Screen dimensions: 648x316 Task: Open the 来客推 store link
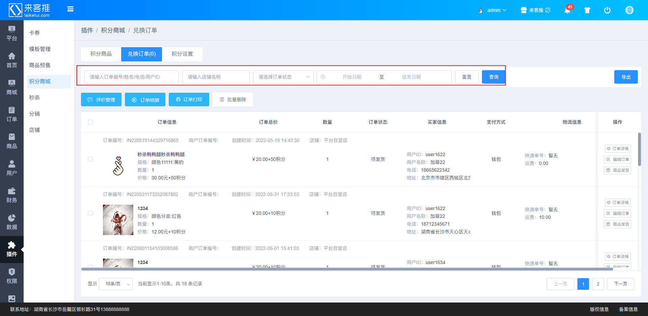click(535, 10)
